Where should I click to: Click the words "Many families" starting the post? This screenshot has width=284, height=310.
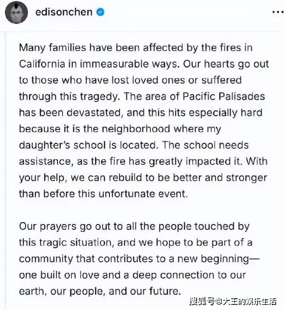pos(52,48)
